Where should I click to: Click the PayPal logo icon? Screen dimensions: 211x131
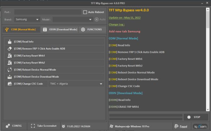click(176, 126)
